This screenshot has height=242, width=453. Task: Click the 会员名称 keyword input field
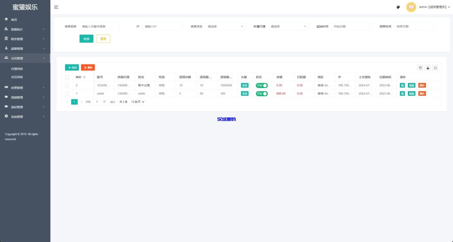100,27
